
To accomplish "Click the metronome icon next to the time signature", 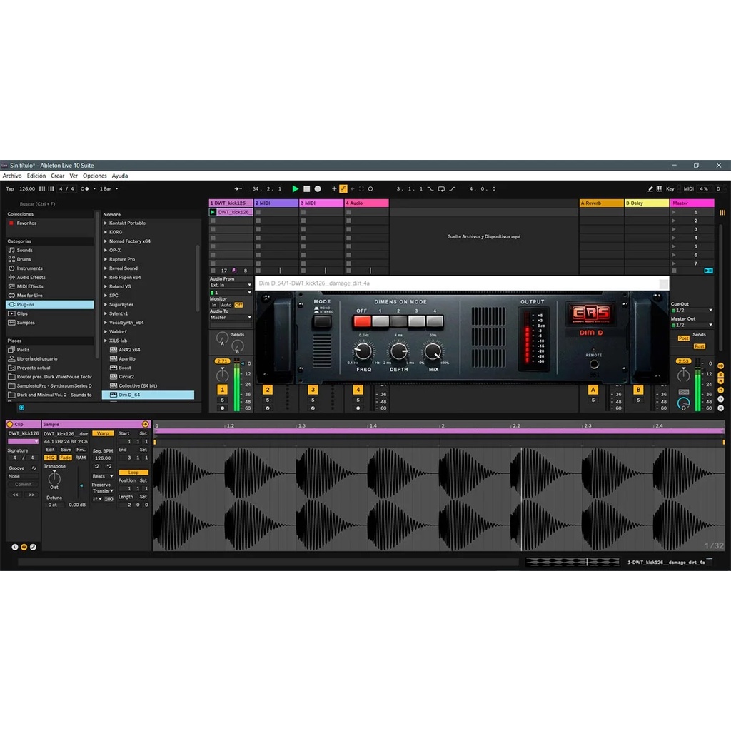I will pyautogui.click(x=85, y=188).
